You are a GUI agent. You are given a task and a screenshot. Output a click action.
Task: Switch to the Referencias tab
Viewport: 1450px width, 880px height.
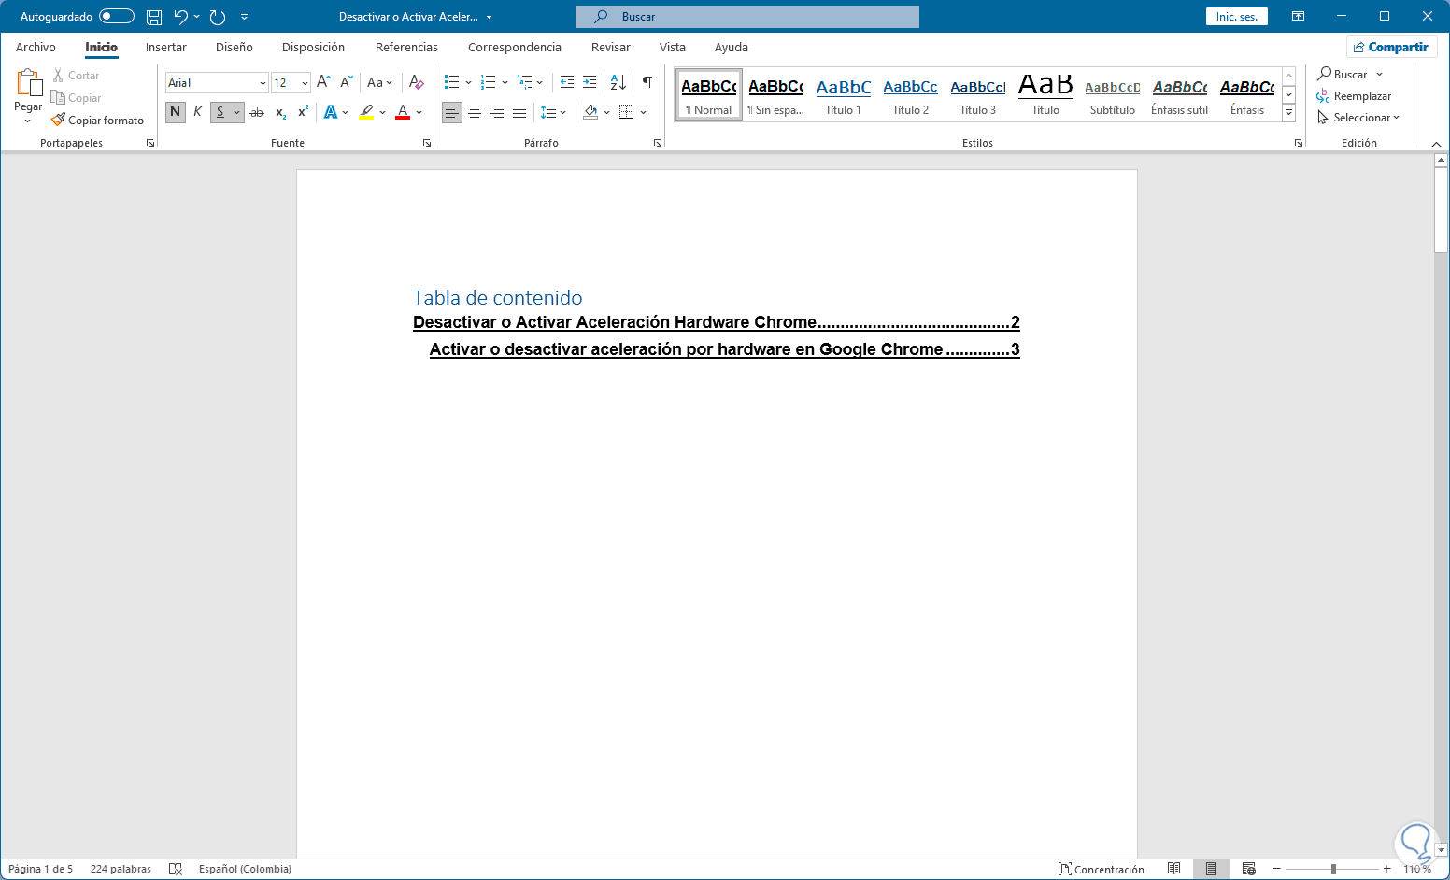pos(406,47)
